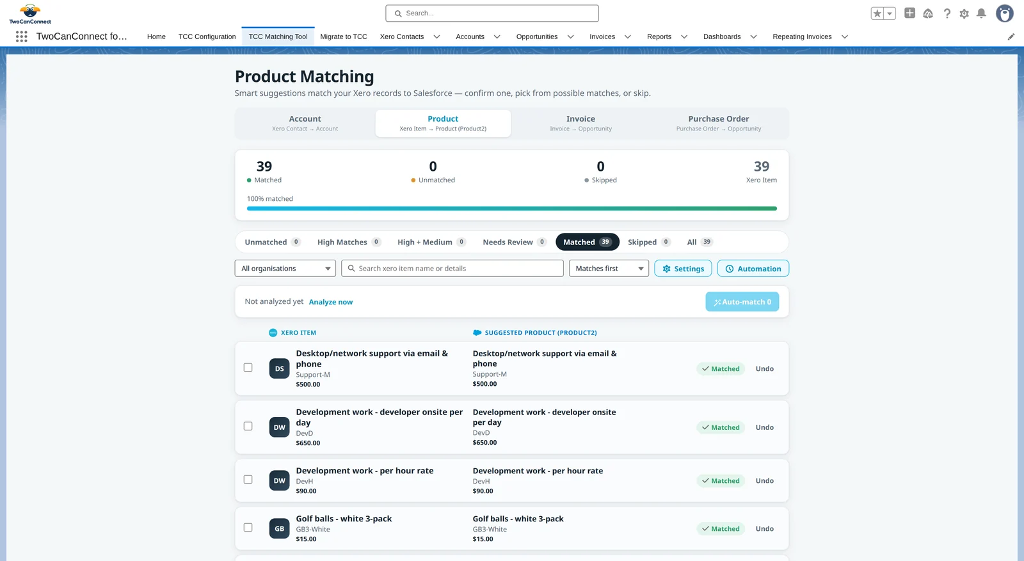Click the TwoCanConnect logo
The height and width of the screenshot is (561, 1024).
tap(30, 13)
